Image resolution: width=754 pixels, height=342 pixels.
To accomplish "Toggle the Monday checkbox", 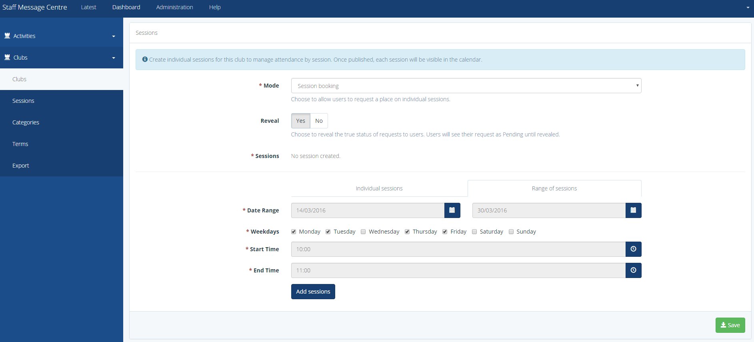I will tap(294, 232).
